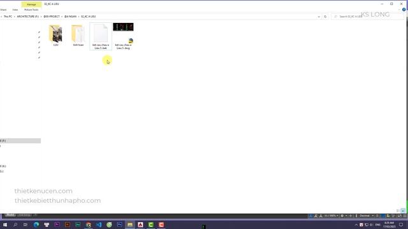The width and height of the screenshot is (408, 229).
Task: Switch to File Explorer taskbar button
Action: tap(130, 225)
